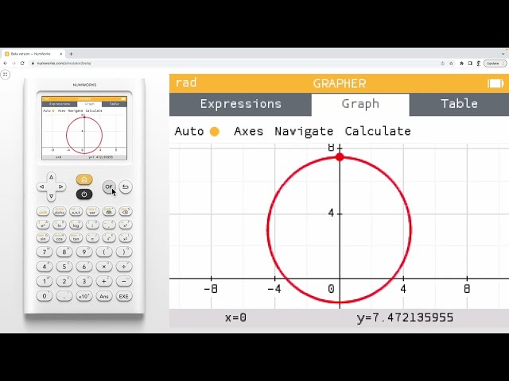Click the Ans key on calculator
The width and height of the screenshot is (509, 381).
point(104,296)
